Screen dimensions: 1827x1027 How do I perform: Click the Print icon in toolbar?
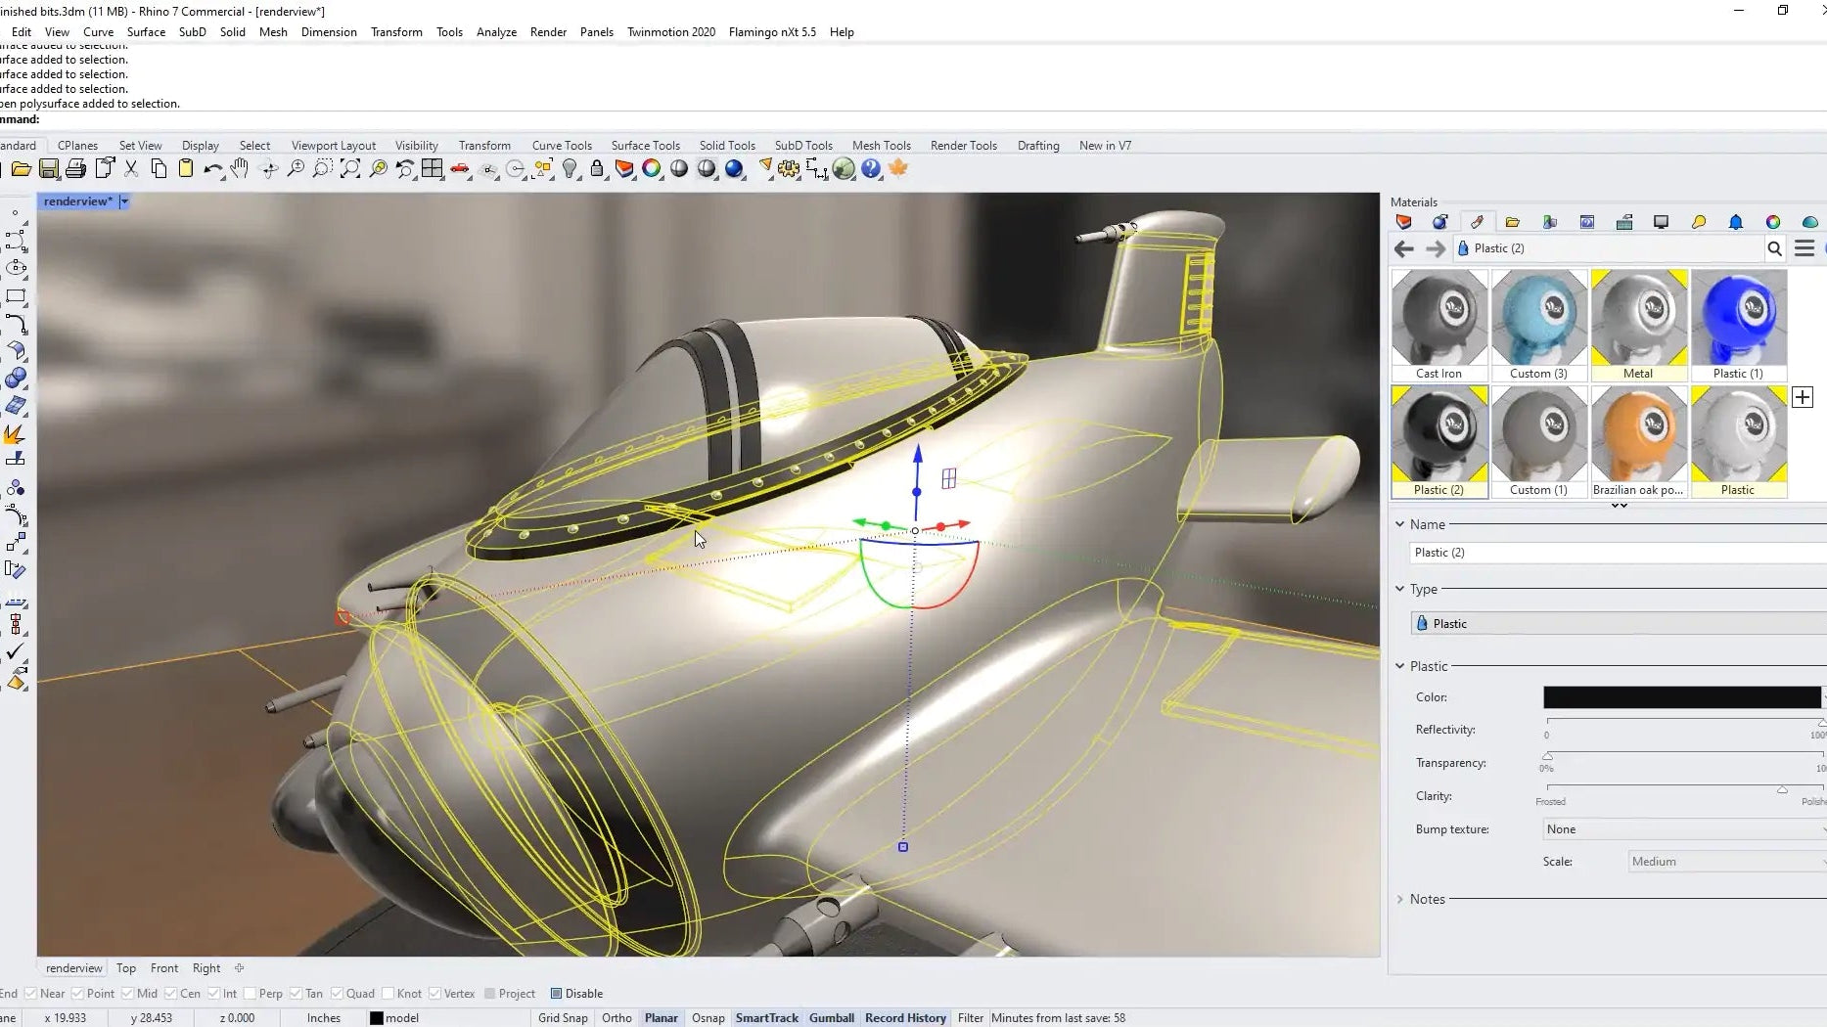pos(75,169)
